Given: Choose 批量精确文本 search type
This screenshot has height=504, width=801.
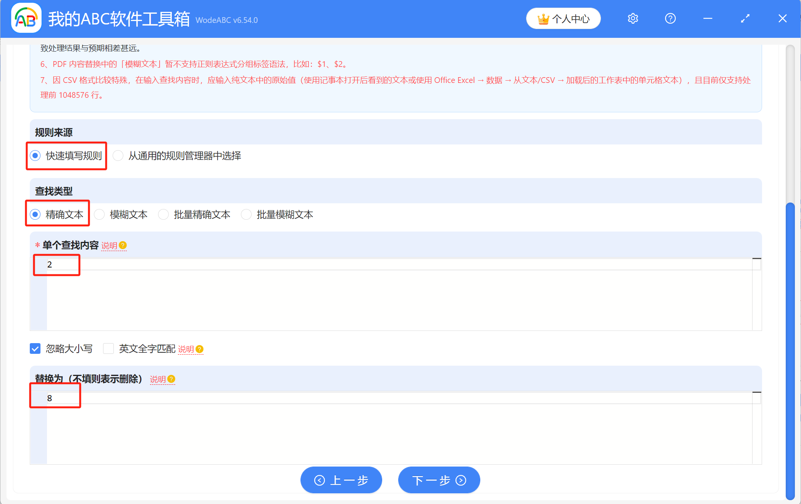Looking at the screenshot, I should coord(163,214).
